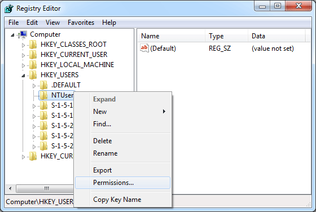Open the File menu
This screenshot has width=316, height=212.
[14, 23]
